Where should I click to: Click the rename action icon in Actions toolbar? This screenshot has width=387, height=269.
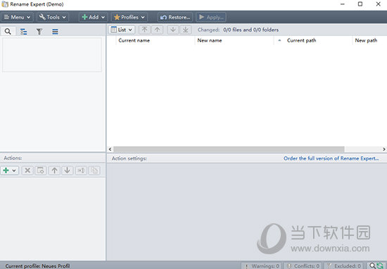pyautogui.click(x=81, y=170)
